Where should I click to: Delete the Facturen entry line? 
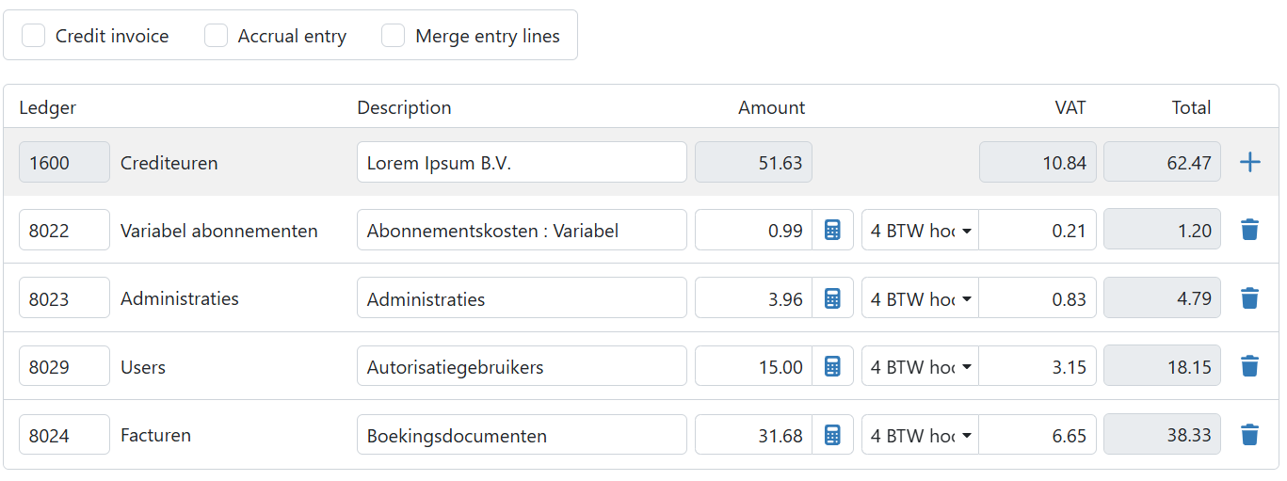(x=1249, y=434)
